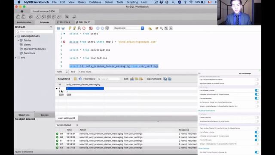Screen dimensions: 275x155
Task: Click the Filter objects search field
Action: pyautogui.click(x=34, y=31)
